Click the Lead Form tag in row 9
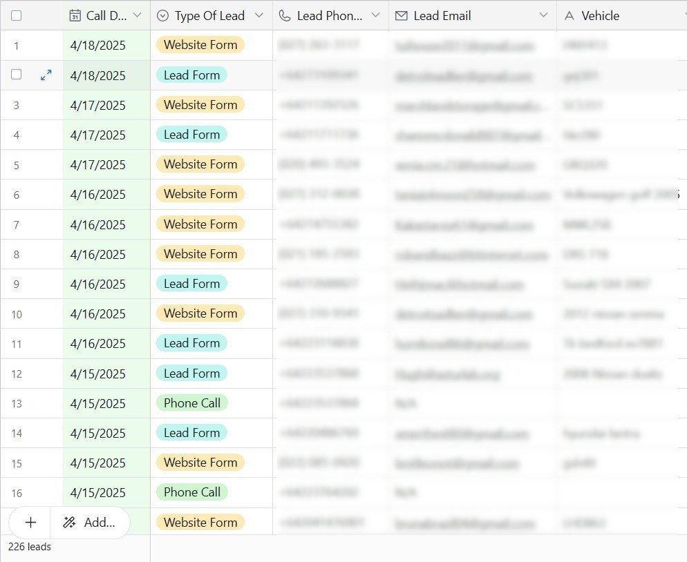The width and height of the screenshot is (687, 562). (x=191, y=284)
